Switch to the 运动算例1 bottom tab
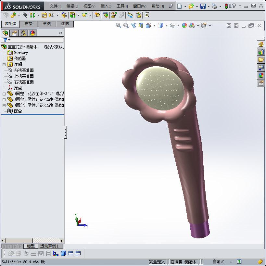This screenshot has height=266, width=266. point(50,246)
